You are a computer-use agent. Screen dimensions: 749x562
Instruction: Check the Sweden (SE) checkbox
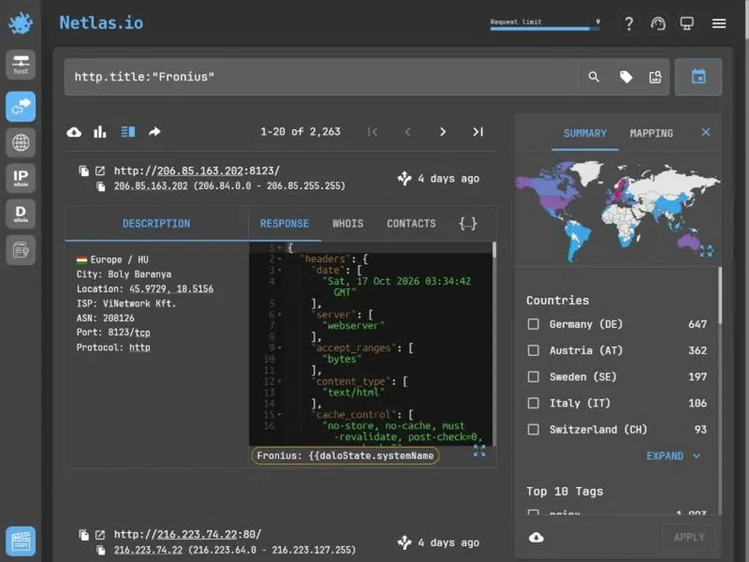(533, 376)
